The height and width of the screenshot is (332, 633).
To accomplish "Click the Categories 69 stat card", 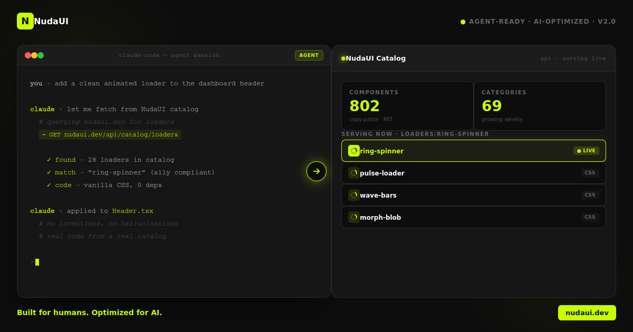I will tap(540, 106).
